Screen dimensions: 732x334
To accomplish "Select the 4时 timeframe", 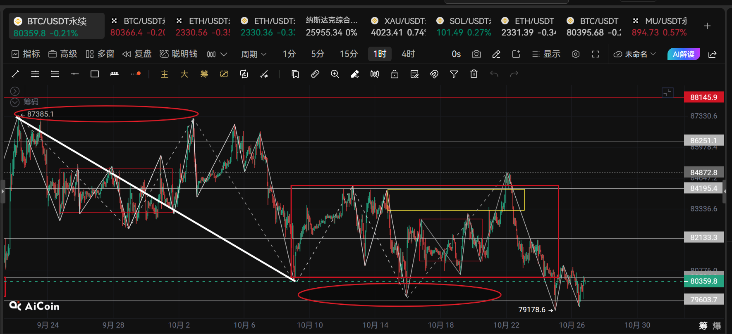I will pos(408,54).
